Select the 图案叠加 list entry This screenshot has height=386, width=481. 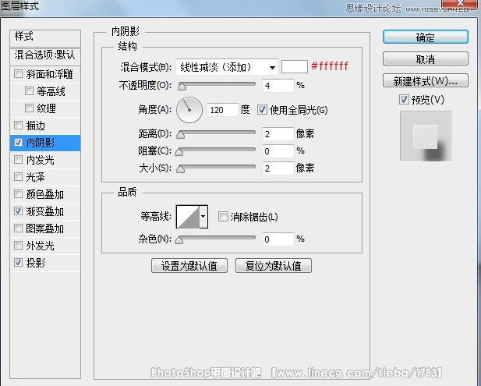(x=45, y=228)
